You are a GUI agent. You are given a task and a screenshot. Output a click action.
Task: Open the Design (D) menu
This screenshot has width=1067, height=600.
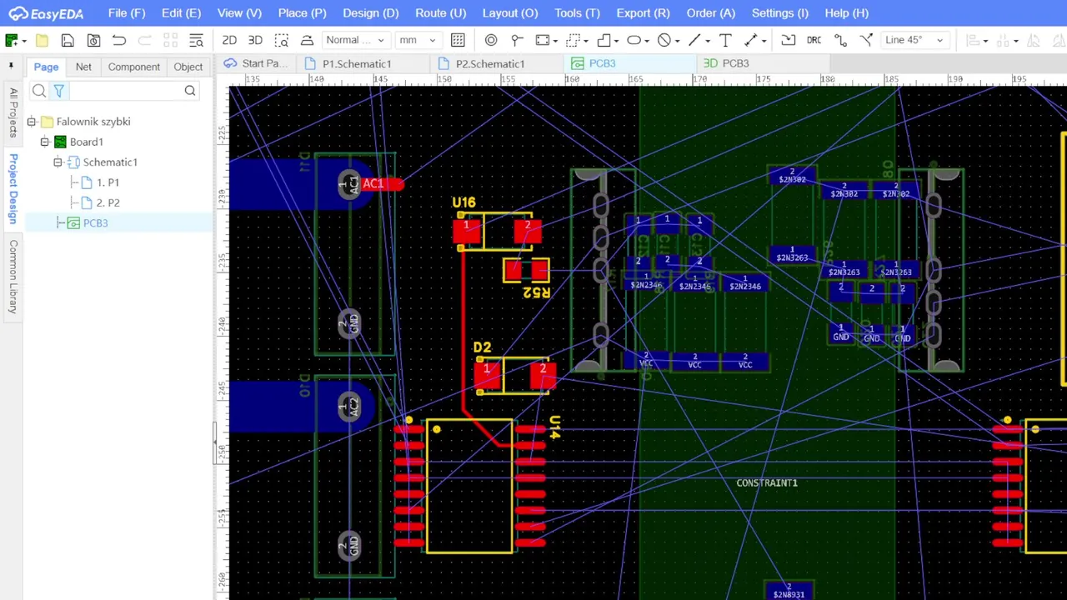[371, 13]
